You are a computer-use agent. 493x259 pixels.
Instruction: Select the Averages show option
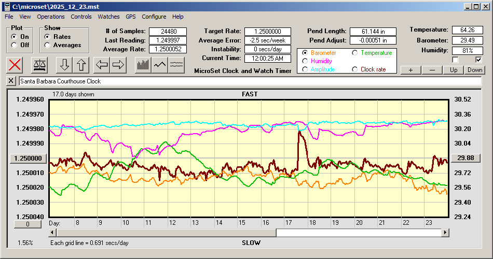tap(48, 45)
